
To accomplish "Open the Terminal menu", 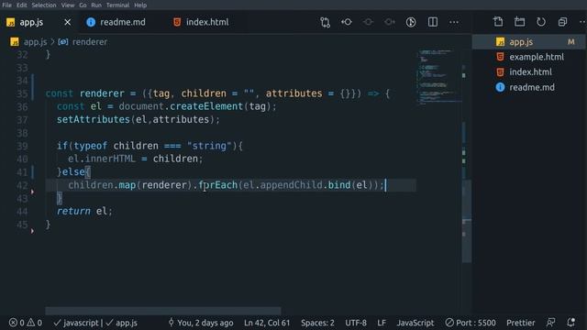I will click(x=117, y=5).
